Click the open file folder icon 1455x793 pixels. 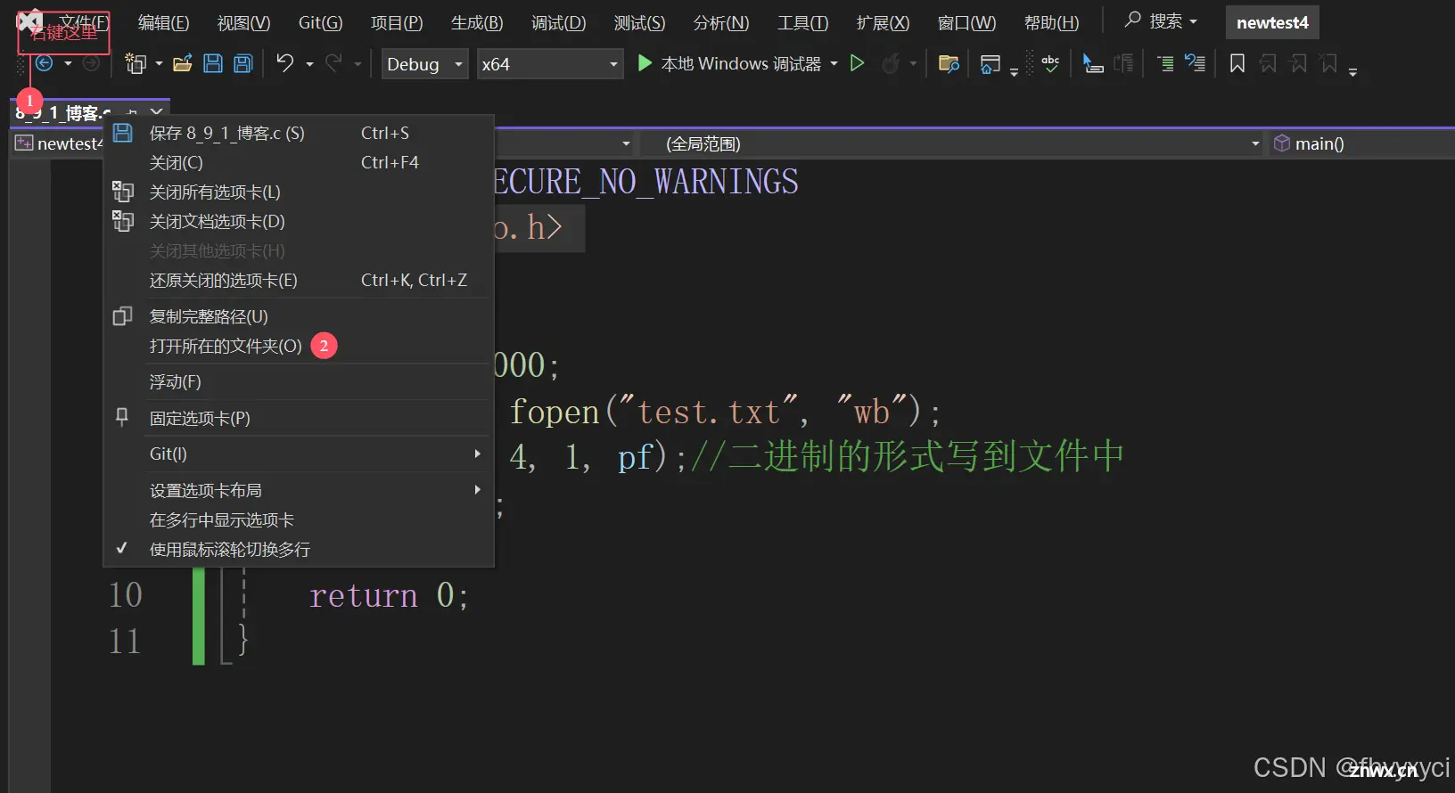coord(183,63)
